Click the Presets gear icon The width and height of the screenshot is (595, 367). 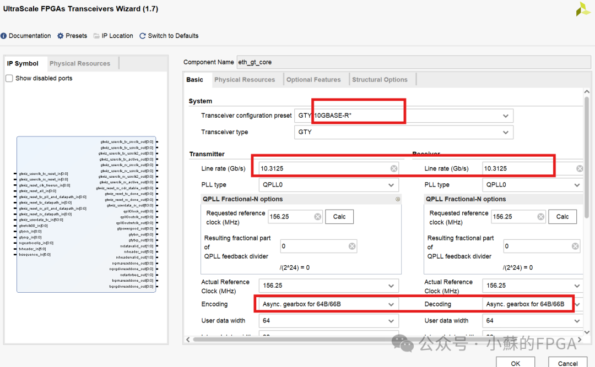point(61,36)
